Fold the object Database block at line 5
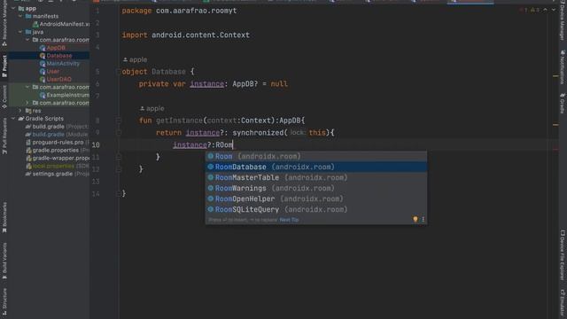The image size is (567, 319). point(118,72)
